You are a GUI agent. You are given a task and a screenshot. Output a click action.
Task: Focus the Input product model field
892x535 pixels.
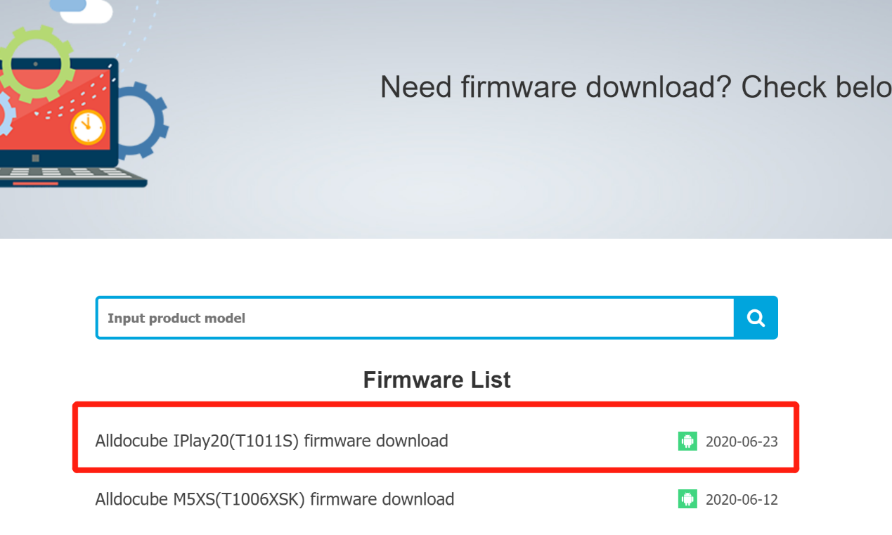(415, 318)
